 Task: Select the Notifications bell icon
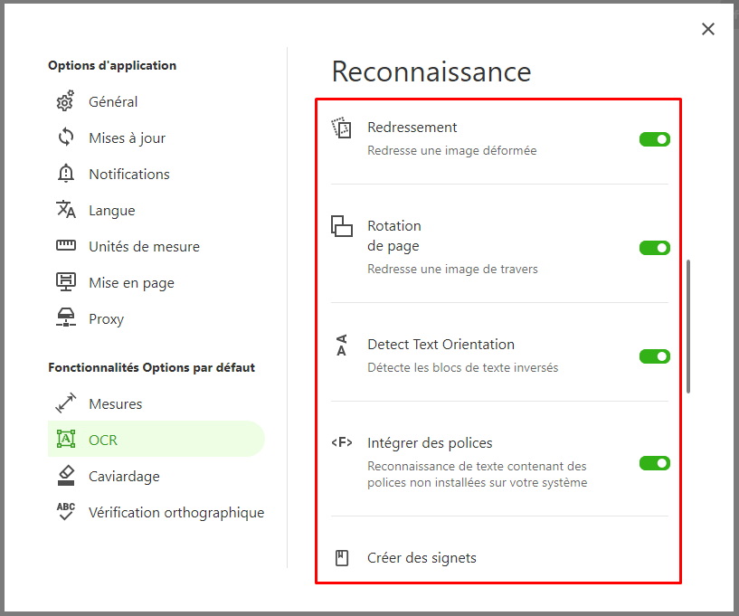click(x=65, y=174)
